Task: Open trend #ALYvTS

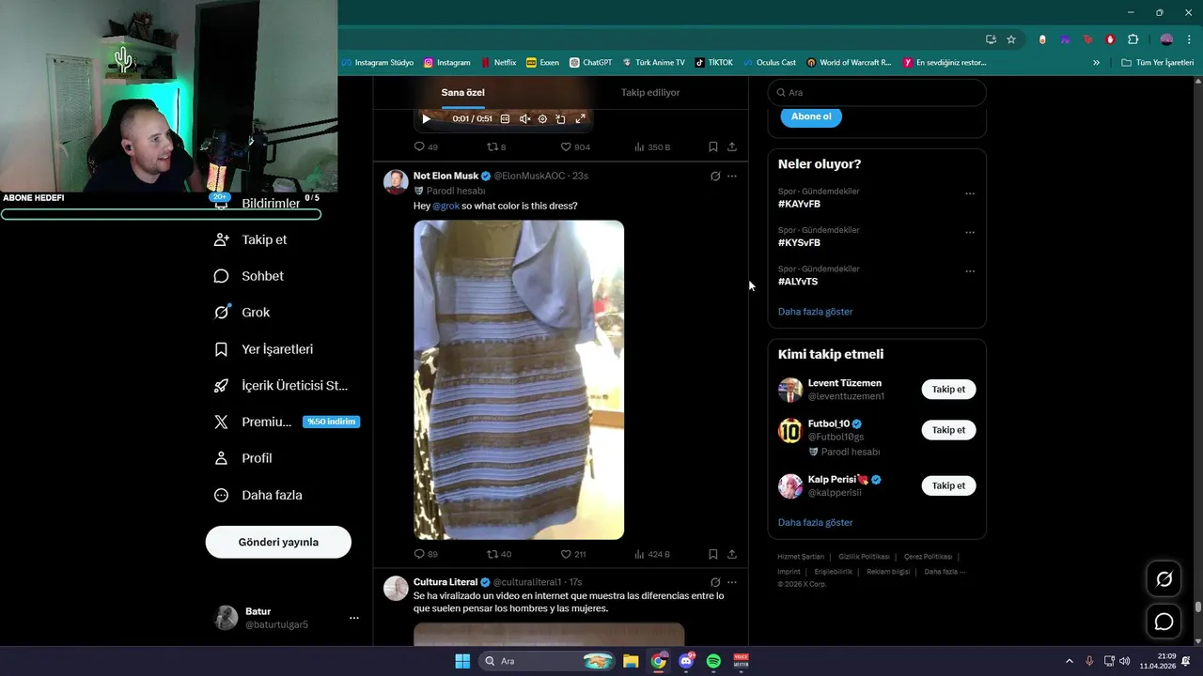Action: click(798, 282)
